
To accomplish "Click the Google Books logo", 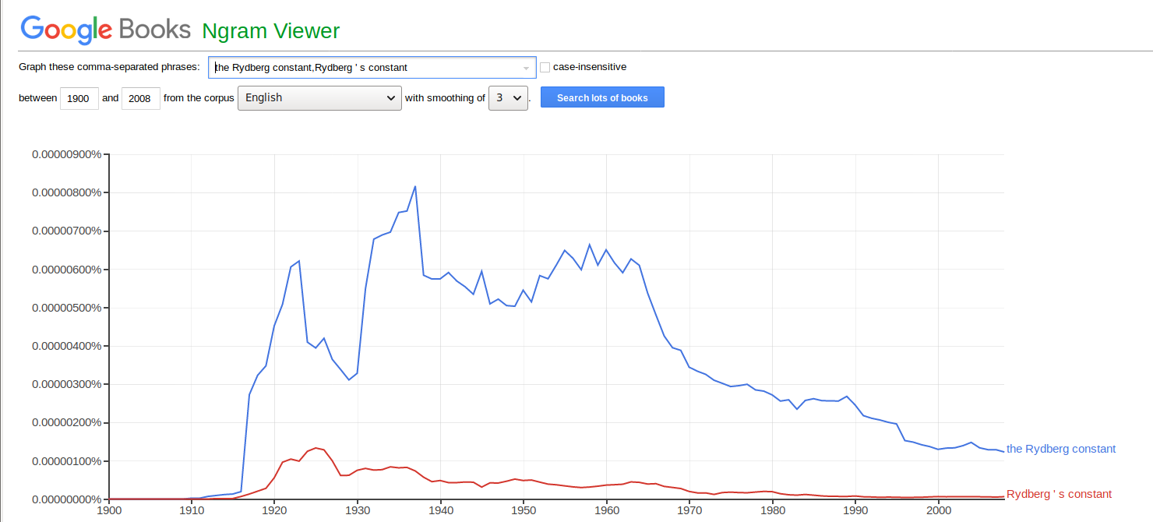I will pos(105,30).
